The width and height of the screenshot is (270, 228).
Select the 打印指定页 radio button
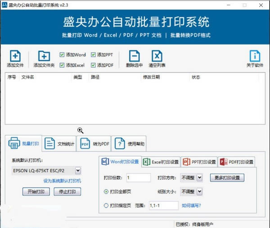pos(106,205)
